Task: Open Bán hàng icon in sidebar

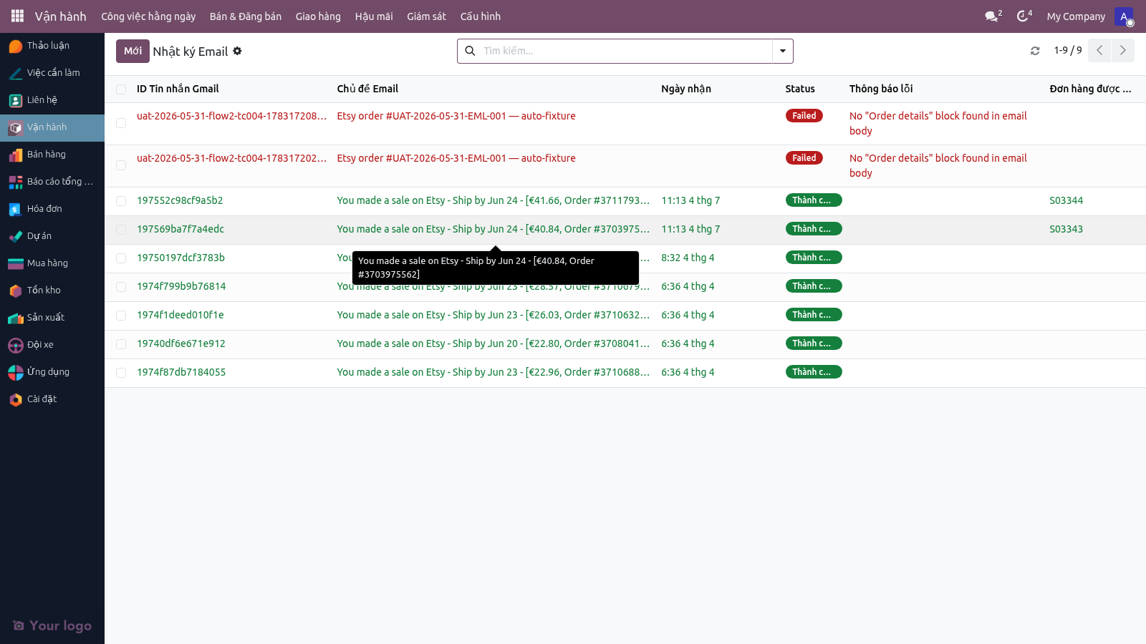Action: [x=16, y=155]
